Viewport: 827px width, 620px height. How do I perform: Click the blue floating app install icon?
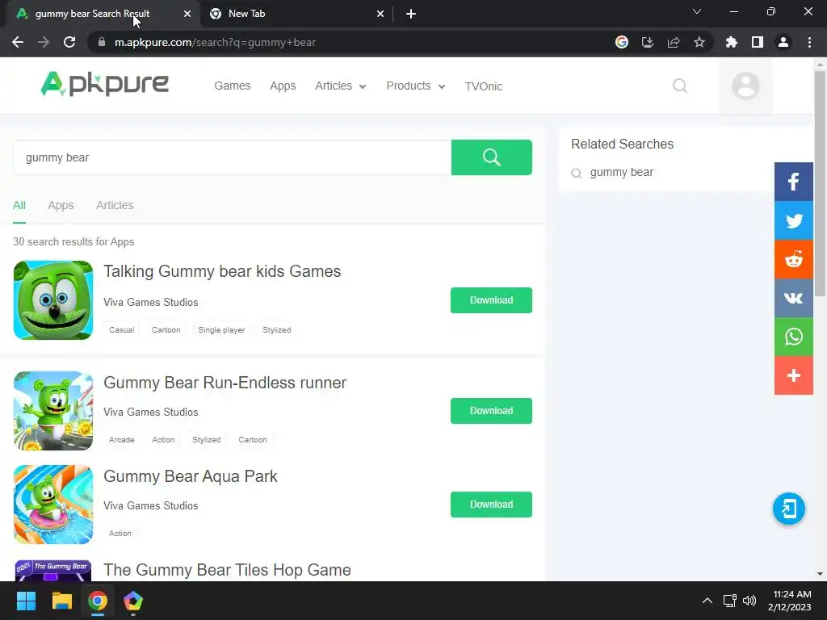click(789, 509)
